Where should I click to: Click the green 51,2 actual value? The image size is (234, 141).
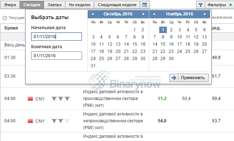pos(162,99)
